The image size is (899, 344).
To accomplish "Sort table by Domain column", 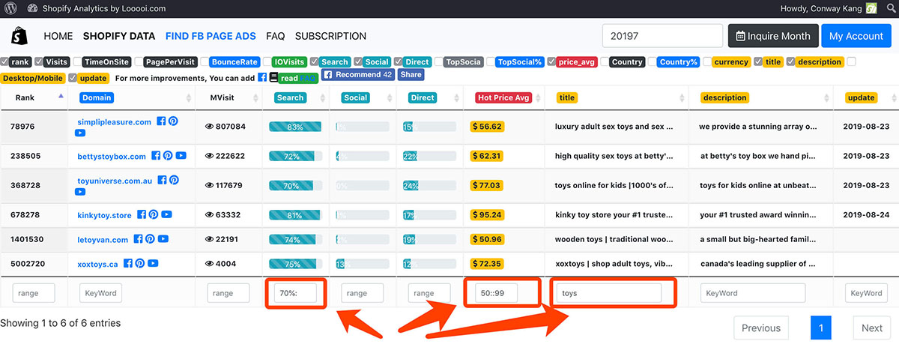I will (133, 97).
